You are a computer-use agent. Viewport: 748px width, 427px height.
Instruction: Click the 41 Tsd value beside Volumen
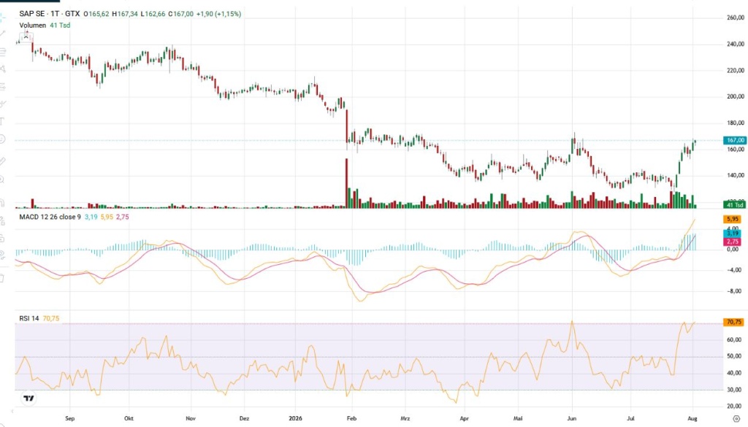pos(60,26)
